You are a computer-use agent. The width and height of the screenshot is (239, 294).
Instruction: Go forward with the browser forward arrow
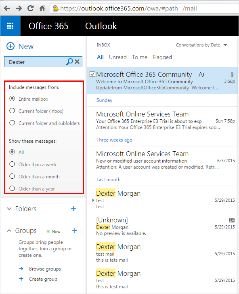19,8
